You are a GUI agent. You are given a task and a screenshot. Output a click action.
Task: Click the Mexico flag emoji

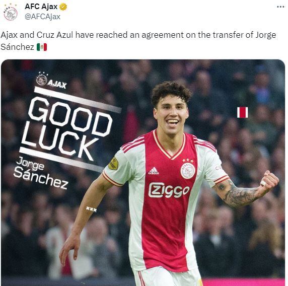pos(42,47)
